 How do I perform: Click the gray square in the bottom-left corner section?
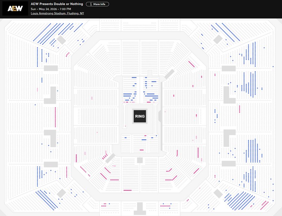point(61,193)
